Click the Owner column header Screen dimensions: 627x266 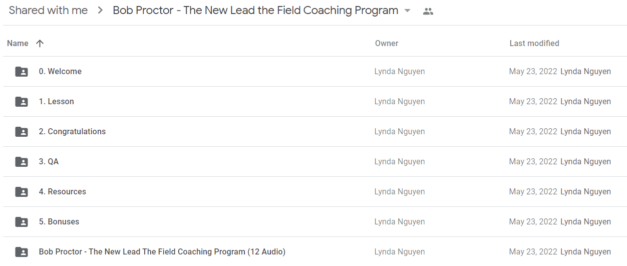tap(387, 44)
